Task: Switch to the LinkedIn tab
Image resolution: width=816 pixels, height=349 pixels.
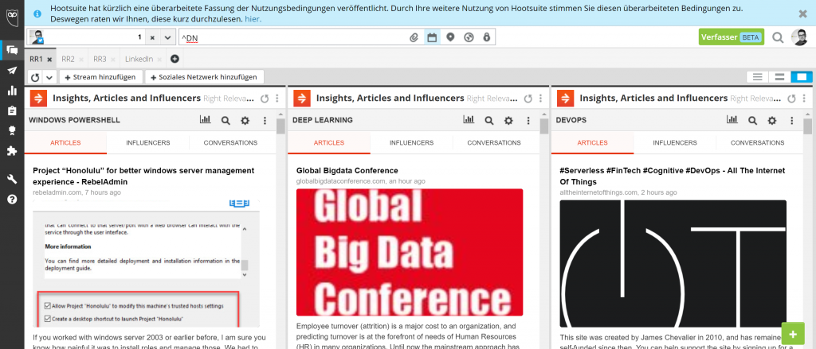Action: (x=139, y=59)
